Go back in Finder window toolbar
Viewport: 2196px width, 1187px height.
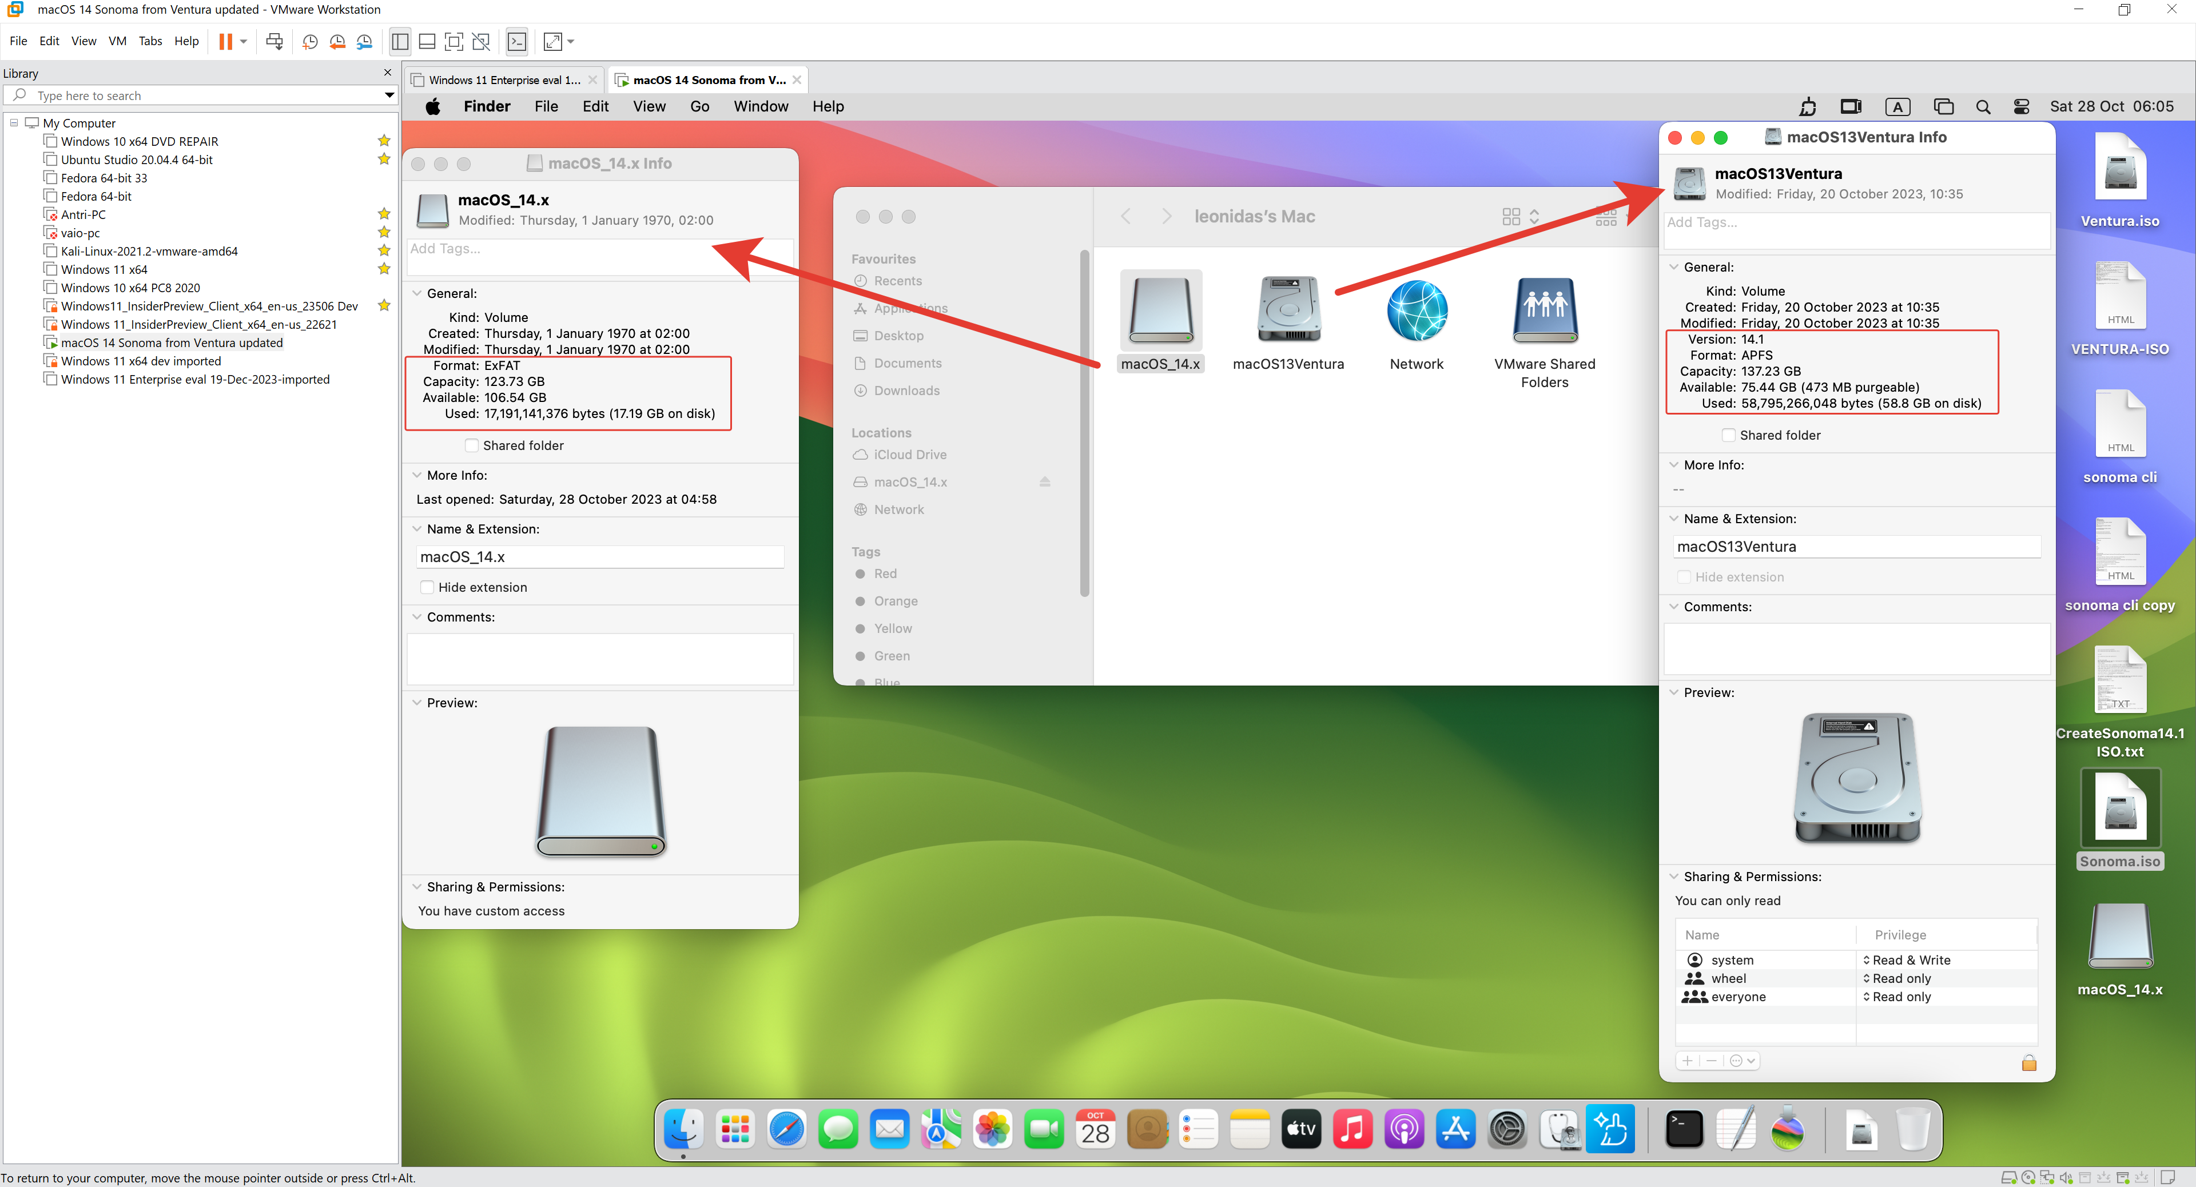pos(1125,217)
